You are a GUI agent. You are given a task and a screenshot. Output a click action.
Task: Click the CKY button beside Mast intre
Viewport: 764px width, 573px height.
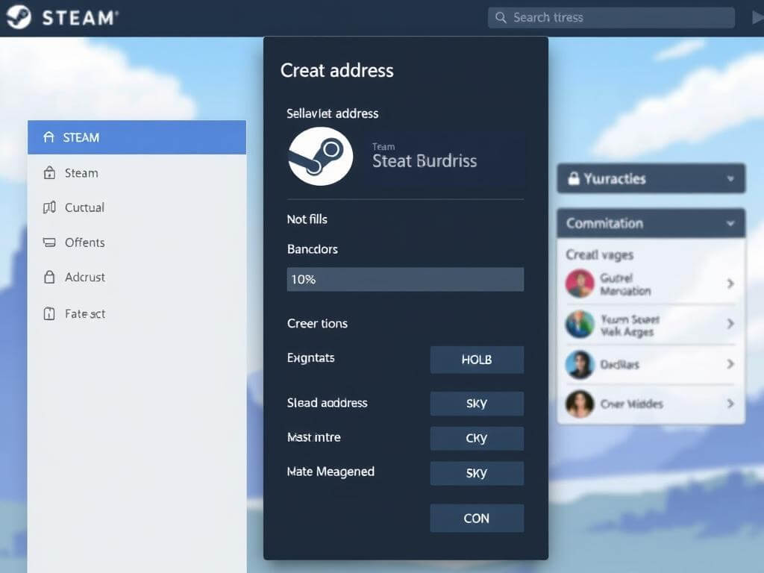tap(477, 439)
